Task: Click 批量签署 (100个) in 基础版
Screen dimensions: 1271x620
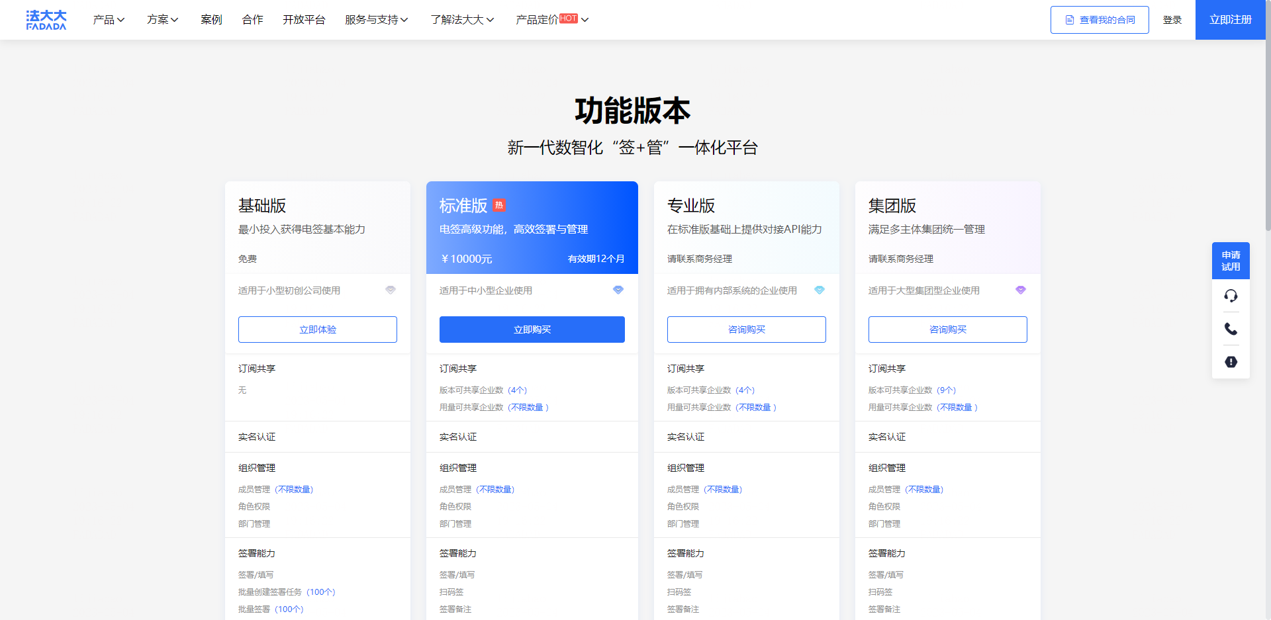Action: pyautogui.click(x=271, y=609)
